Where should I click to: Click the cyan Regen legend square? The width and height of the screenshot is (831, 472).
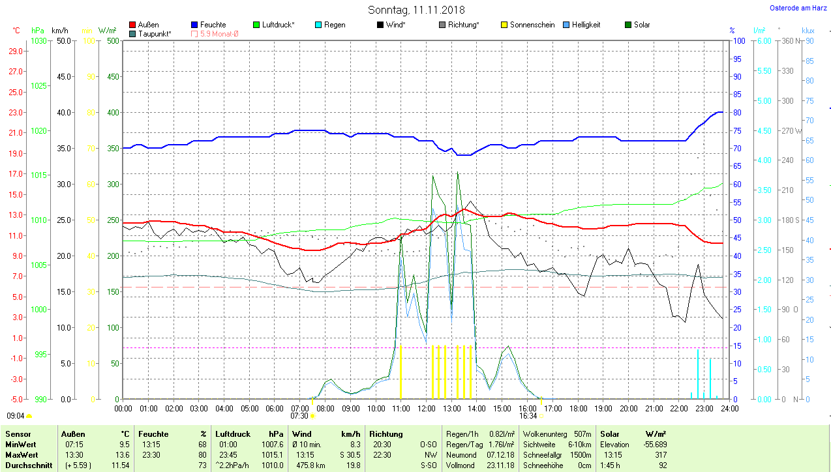click(x=318, y=25)
